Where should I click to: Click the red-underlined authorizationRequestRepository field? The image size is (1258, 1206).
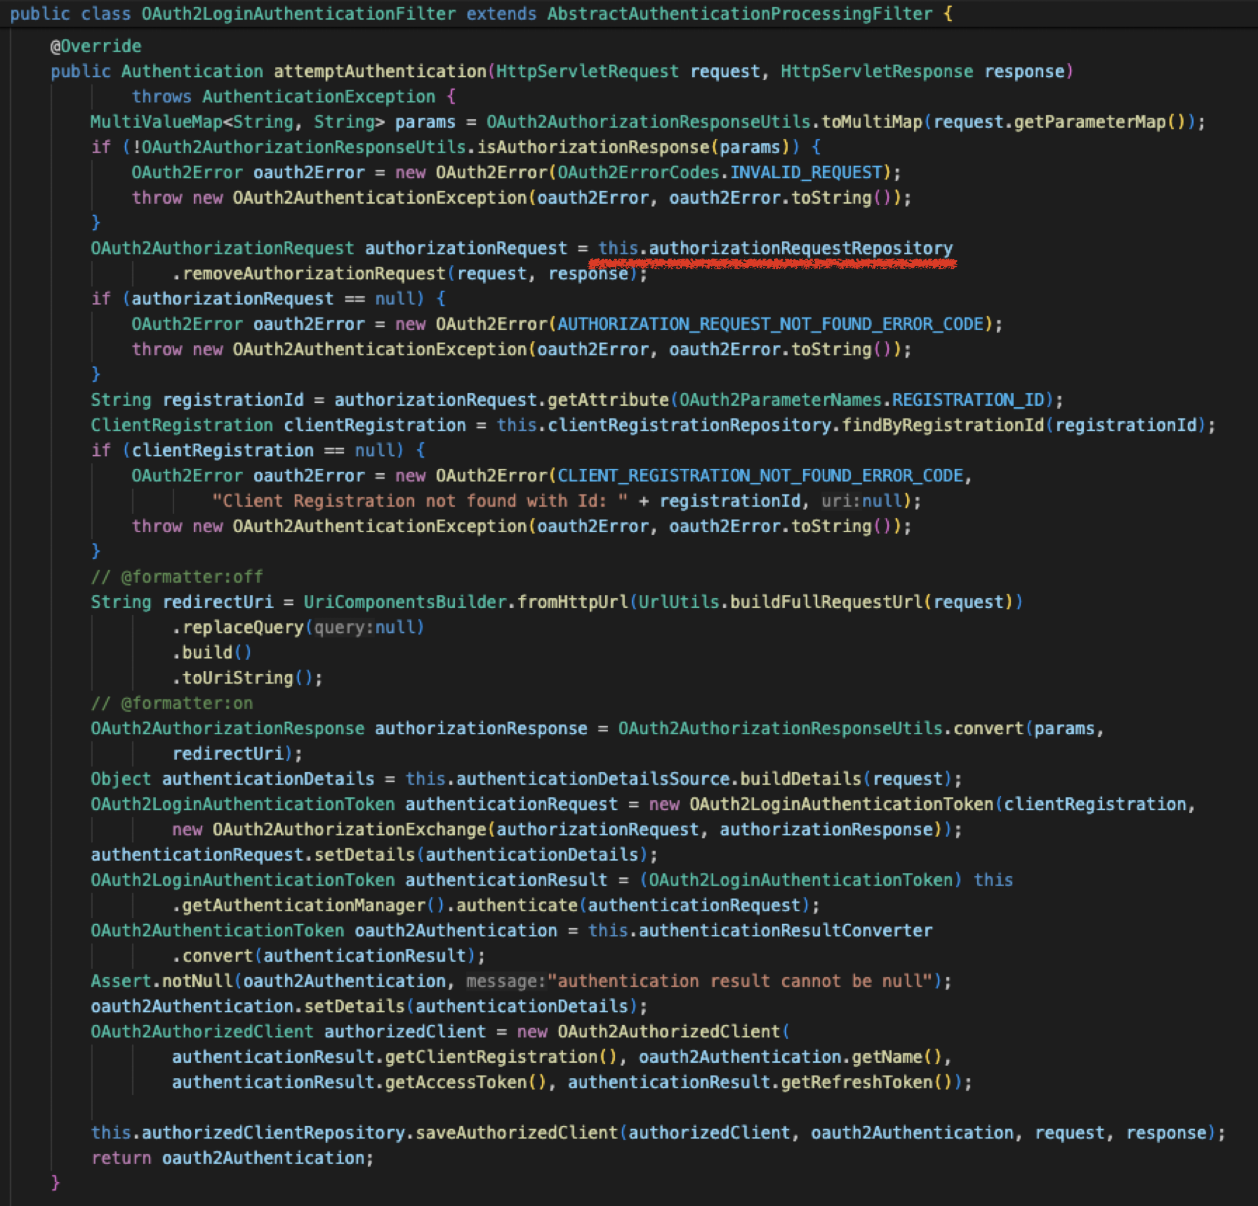(x=800, y=249)
